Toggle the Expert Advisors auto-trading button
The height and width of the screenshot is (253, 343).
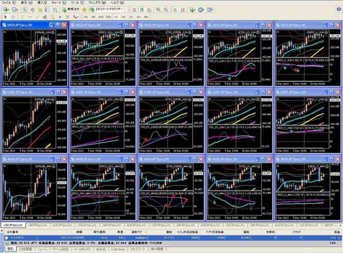tap(106, 10)
